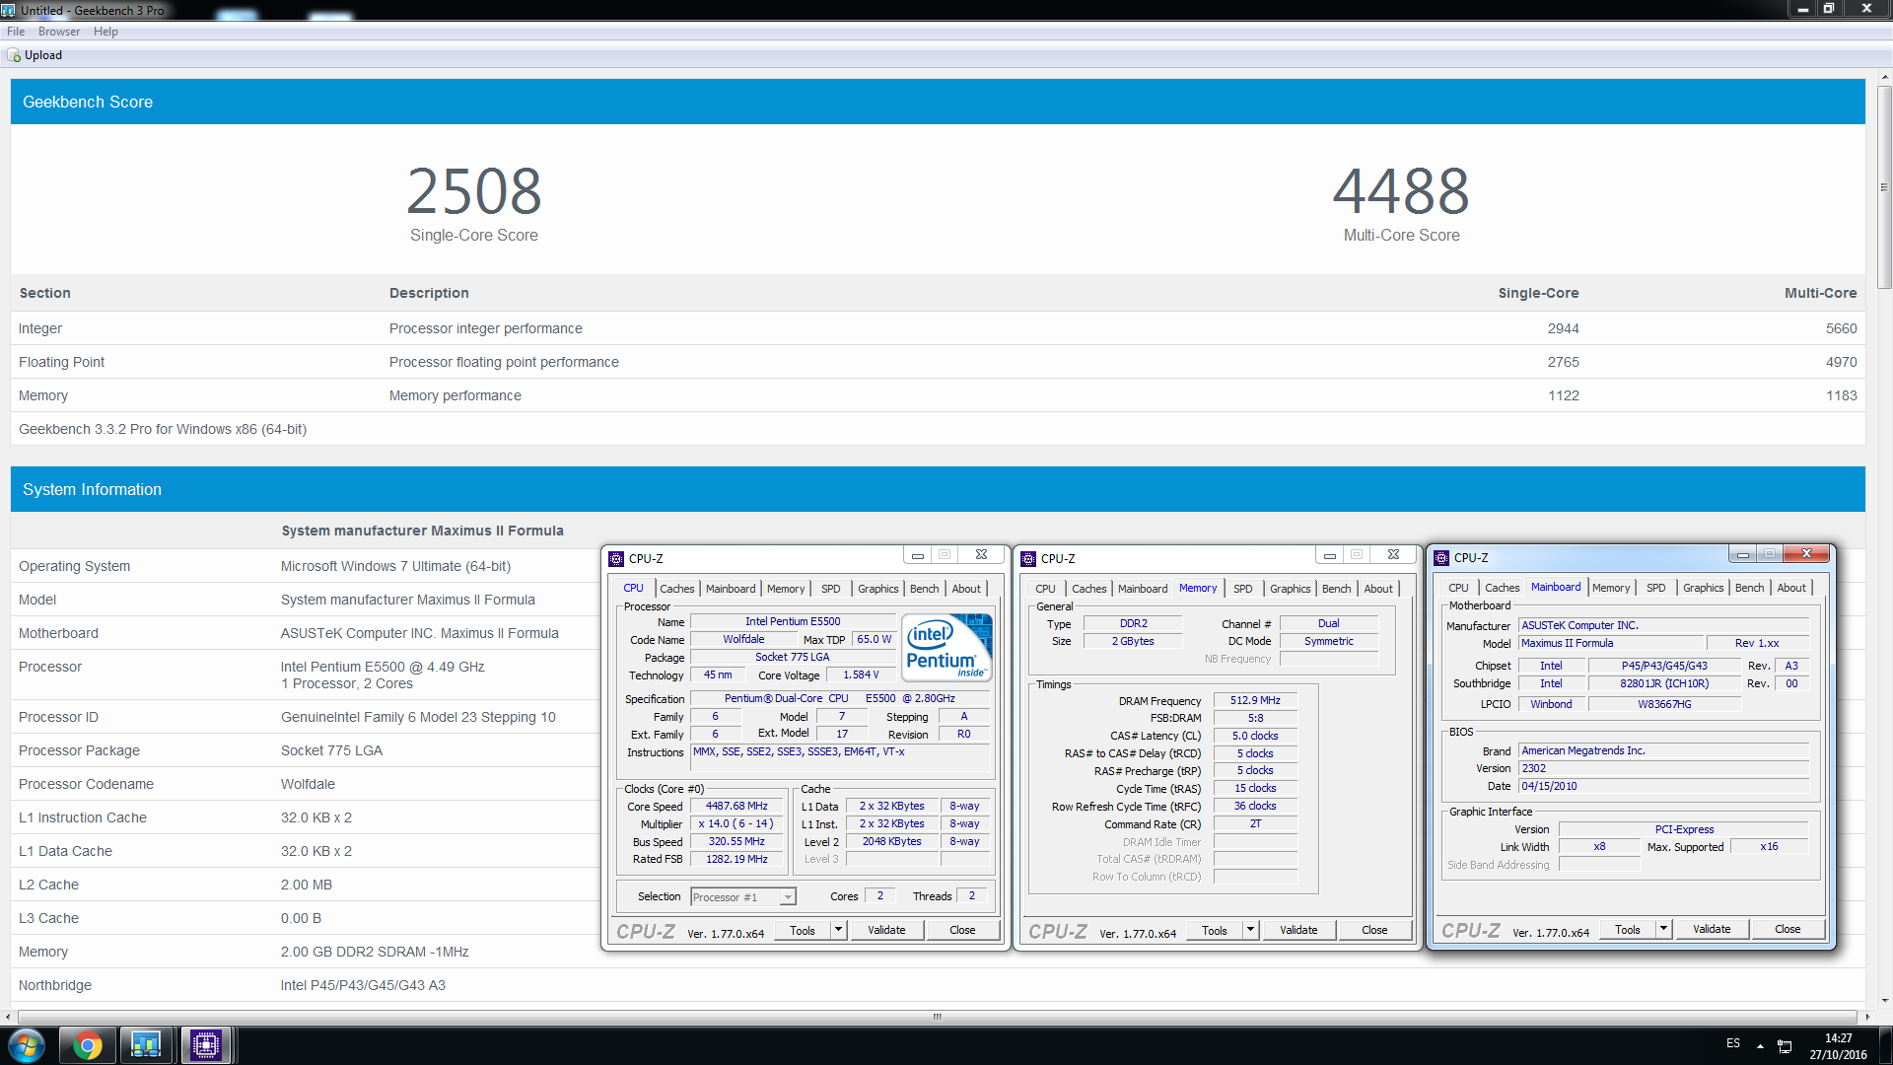
Task: Switch to Caches tab in first CPU-Z window
Action: pos(677,589)
